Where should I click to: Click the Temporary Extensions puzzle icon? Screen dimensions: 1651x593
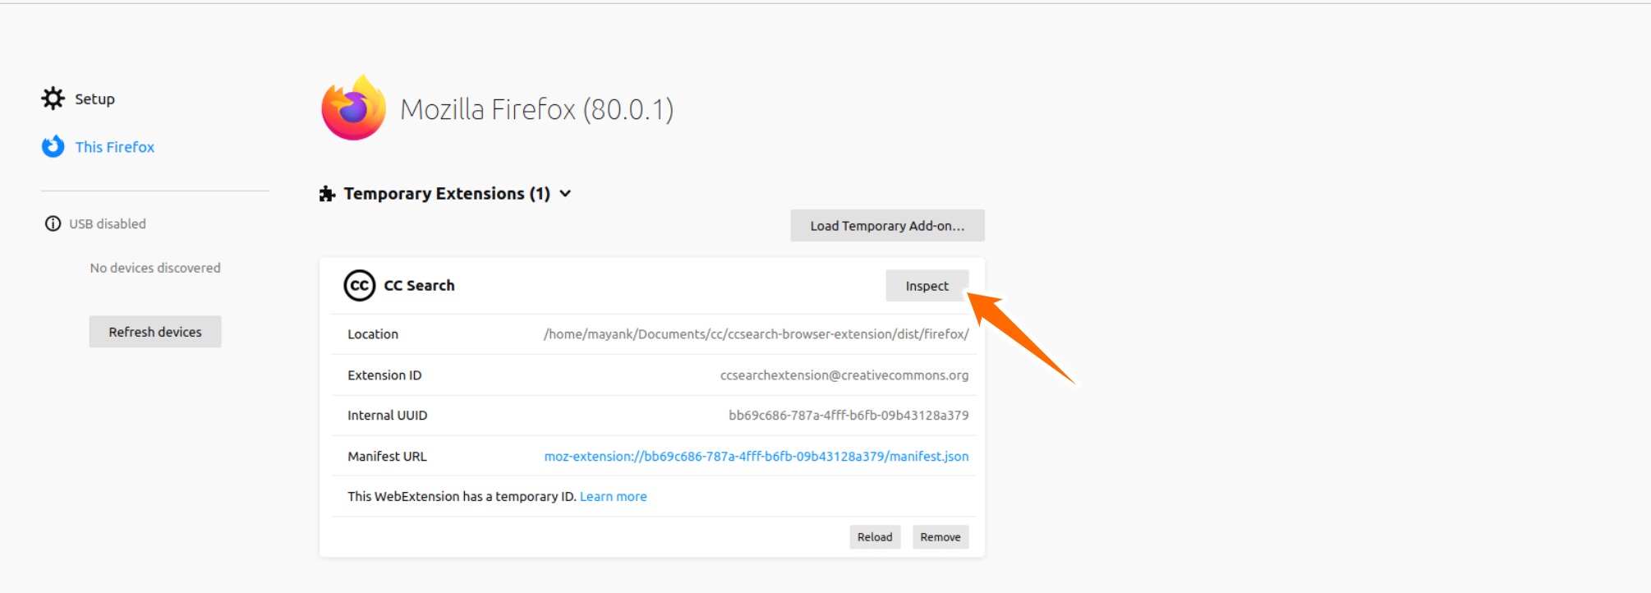(327, 194)
